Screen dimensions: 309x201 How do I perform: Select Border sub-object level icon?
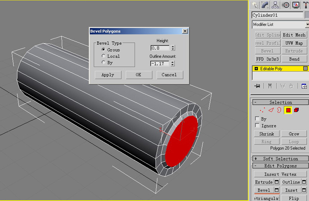click(x=279, y=110)
